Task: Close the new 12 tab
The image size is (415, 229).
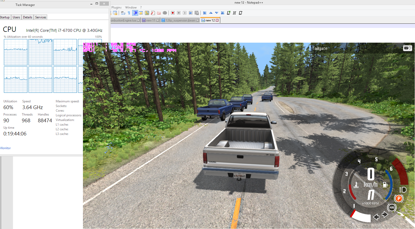Action: (217, 20)
